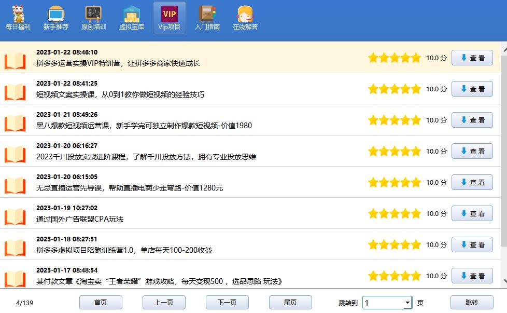This screenshot has width=507, height=313.
Task: Click star rating of 淘宝卖王者荣耀游戏攻略
Action: point(395,276)
